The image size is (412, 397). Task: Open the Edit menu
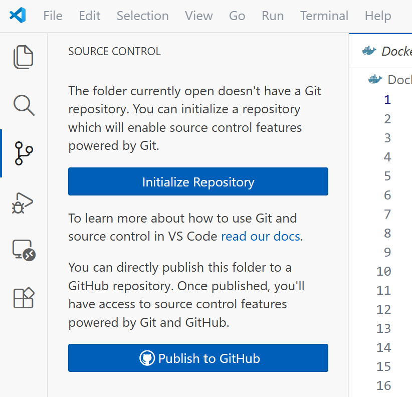(x=89, y=16)
